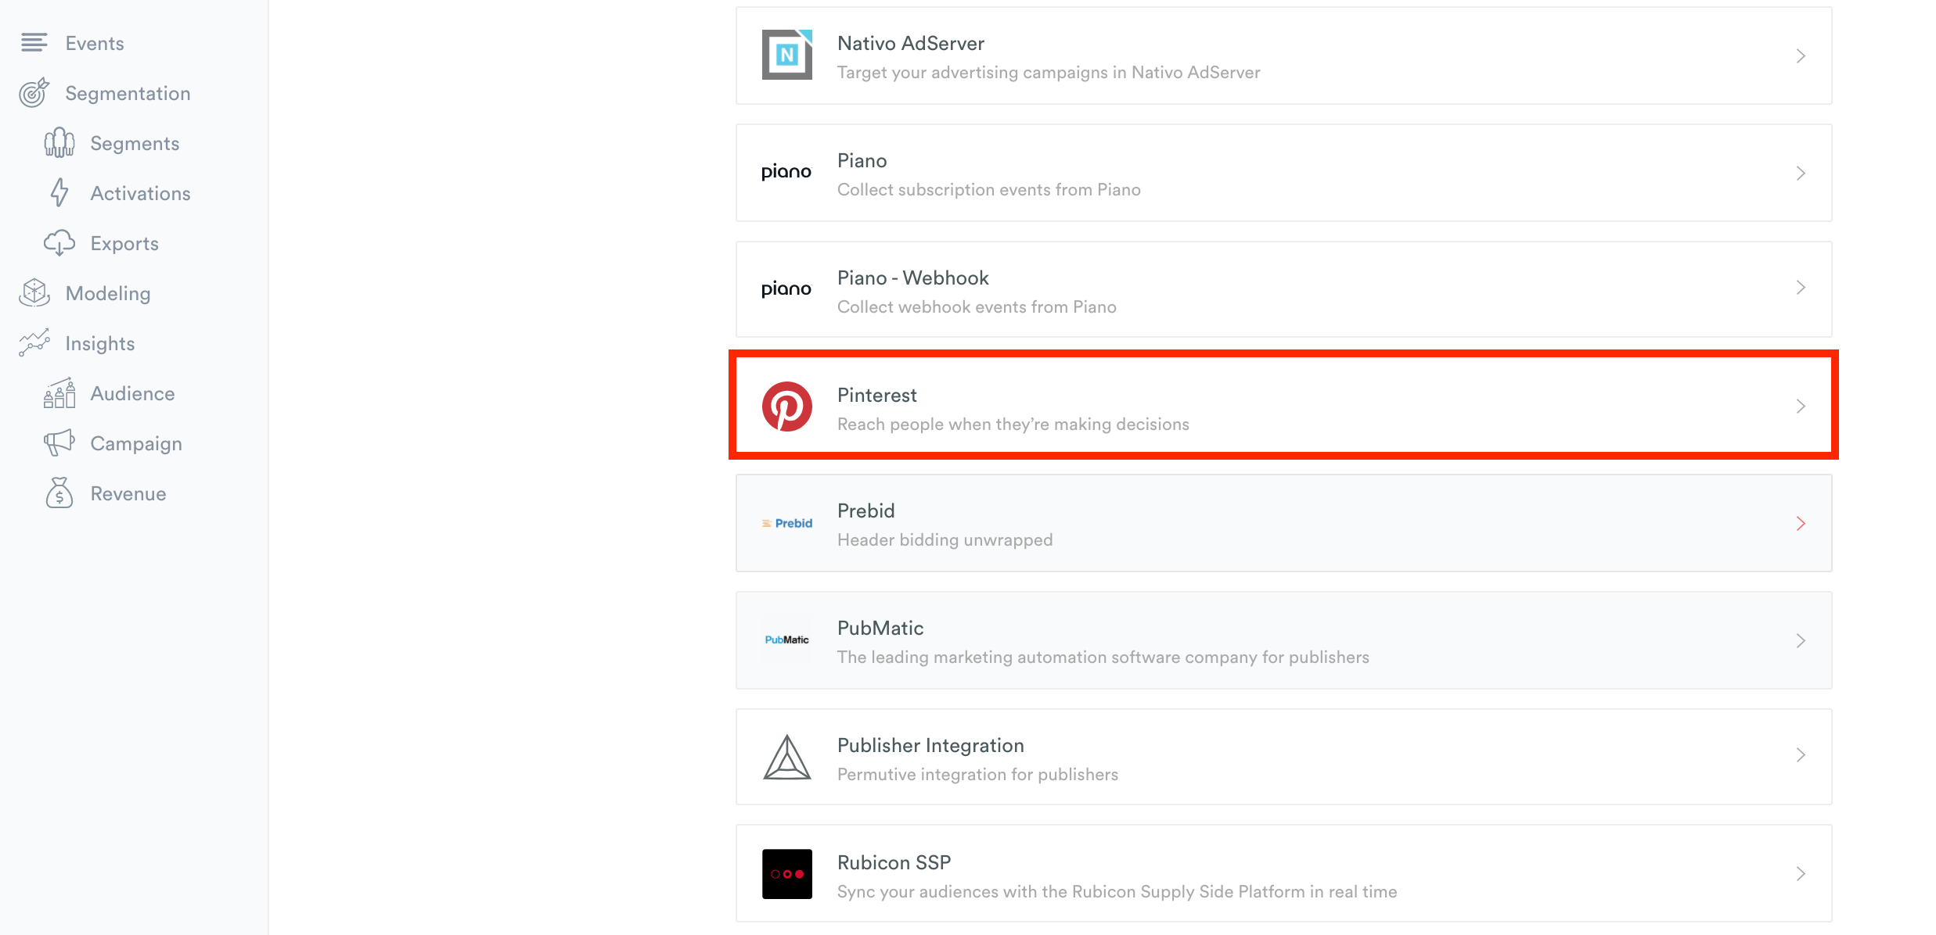
Task: Open Modeling using the cube icon
Action: [34, 292]
